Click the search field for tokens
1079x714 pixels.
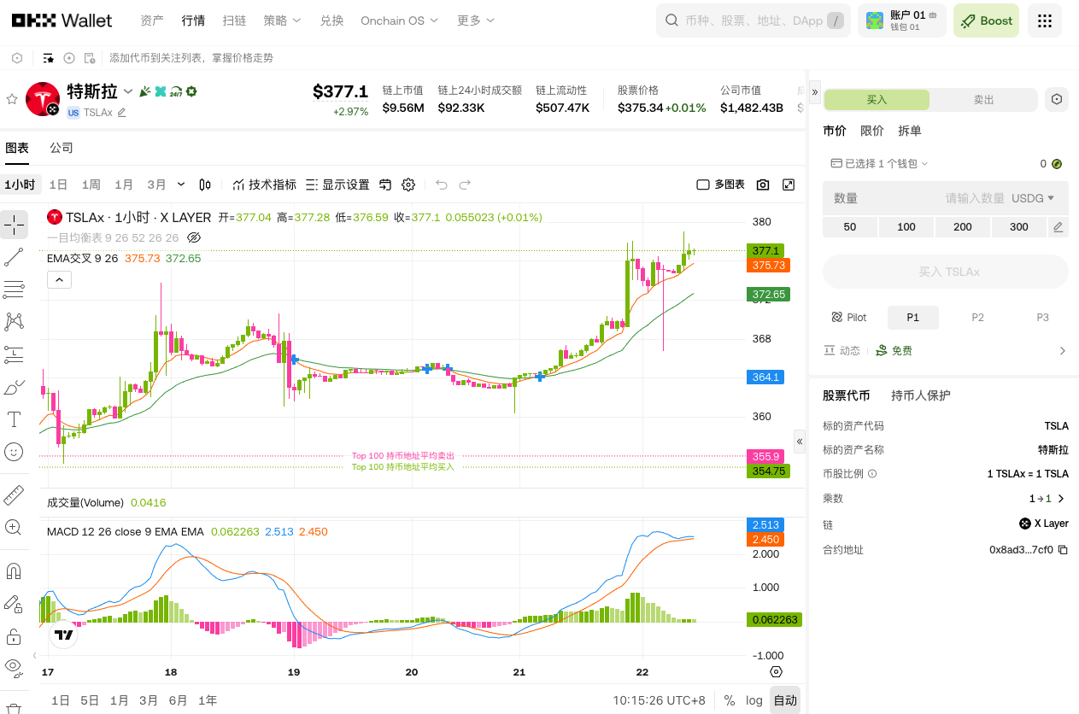754,20
